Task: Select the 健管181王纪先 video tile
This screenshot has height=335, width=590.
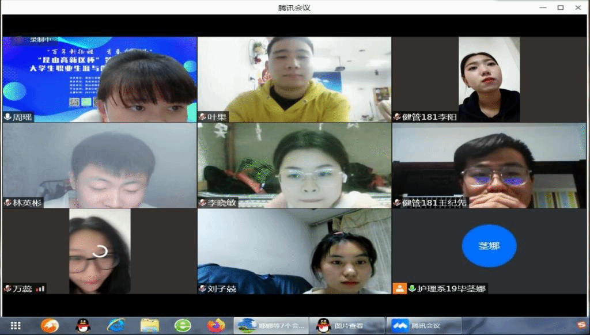Action: (489, 165)
